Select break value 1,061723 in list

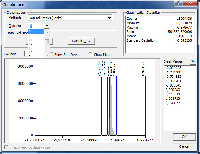[173, 98]
